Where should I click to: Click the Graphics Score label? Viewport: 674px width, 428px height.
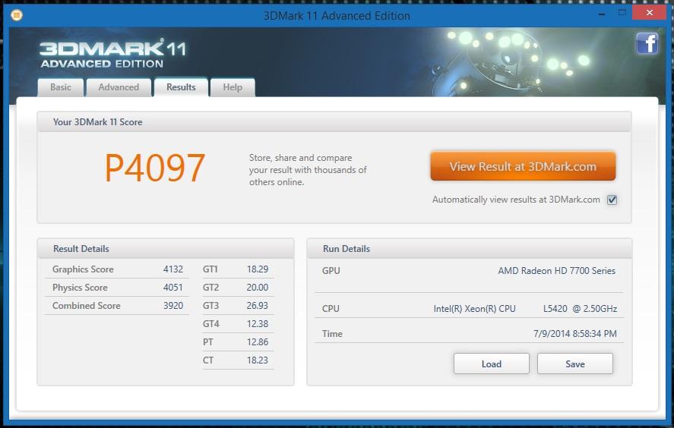83,269
